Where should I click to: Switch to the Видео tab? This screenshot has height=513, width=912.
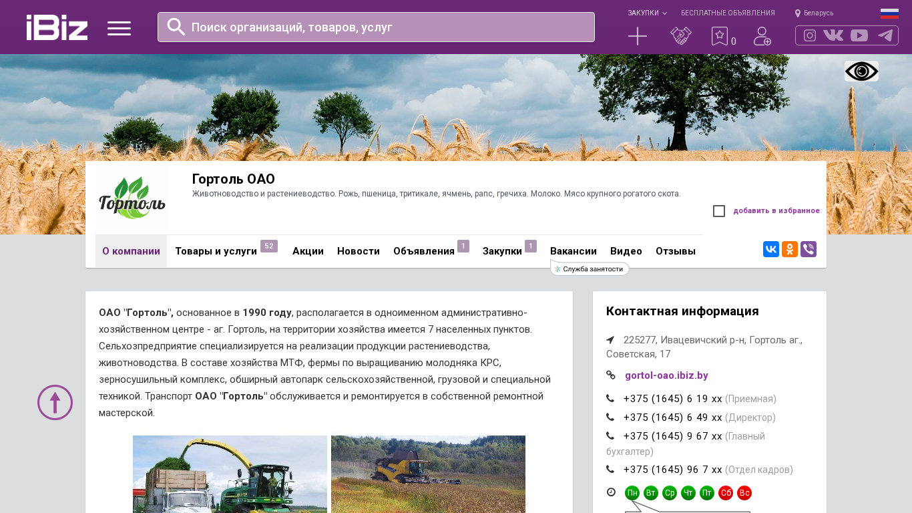[626, 251]
